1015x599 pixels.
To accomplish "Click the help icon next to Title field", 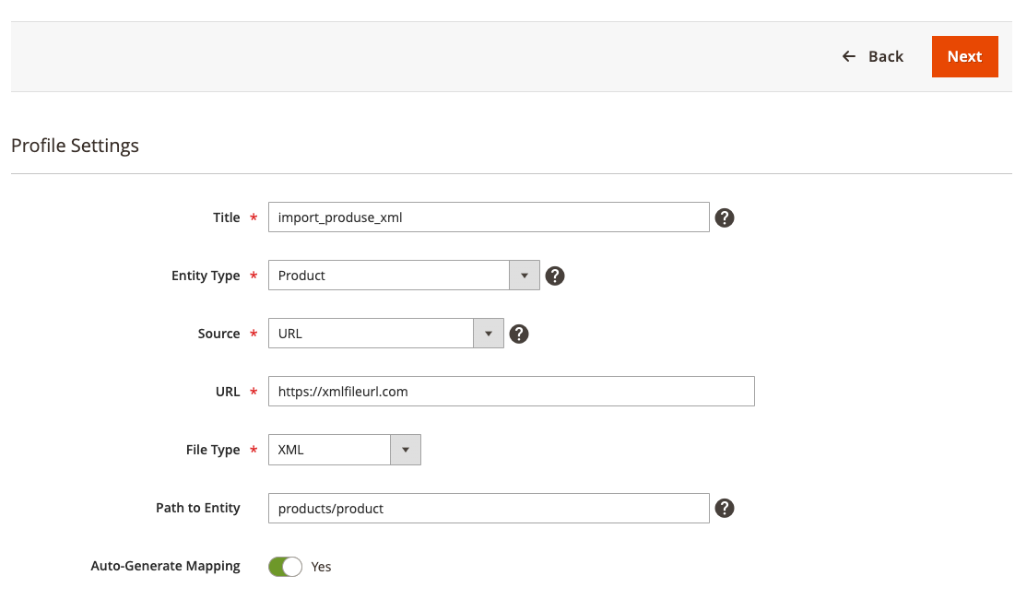I will pyautogui.click(x=725, y=218).
